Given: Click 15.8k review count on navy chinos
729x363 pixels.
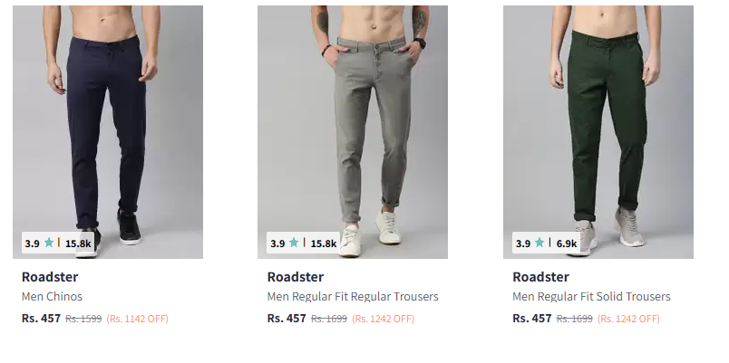Looking at the screenshot, I should pyautogui.click(x=78, y=244).
